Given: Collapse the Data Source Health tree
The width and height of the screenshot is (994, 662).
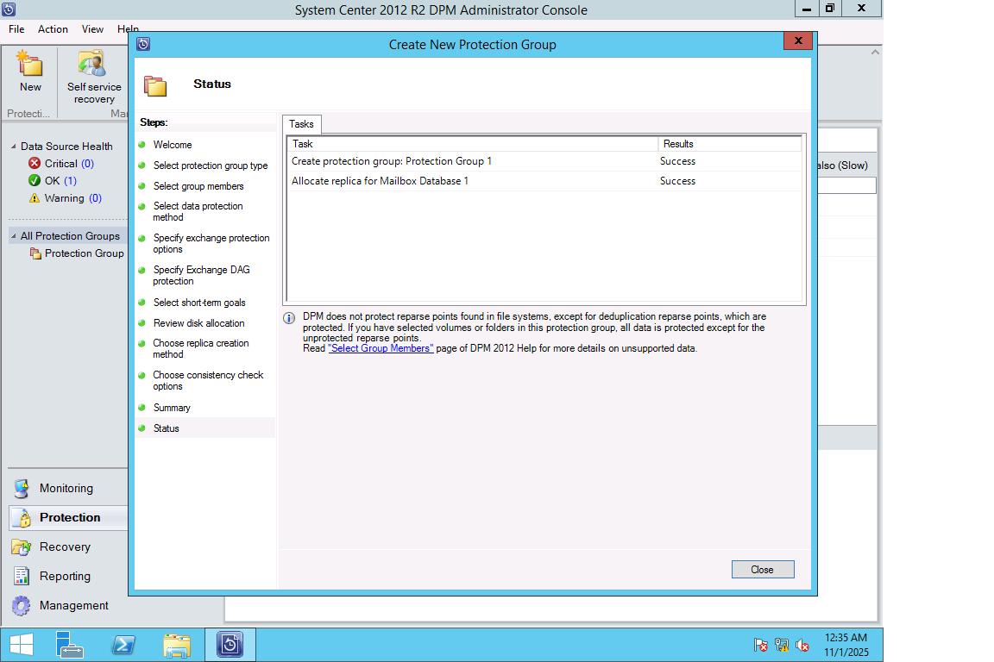Looking at the screenshot, I should tap(13, 147).
